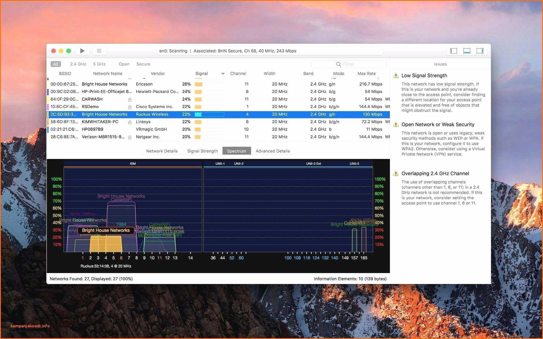Viewport: 543px width, 339px height.
Task: Click the Spectrum tab to view spectrum
Action: [x=236, y=151]
